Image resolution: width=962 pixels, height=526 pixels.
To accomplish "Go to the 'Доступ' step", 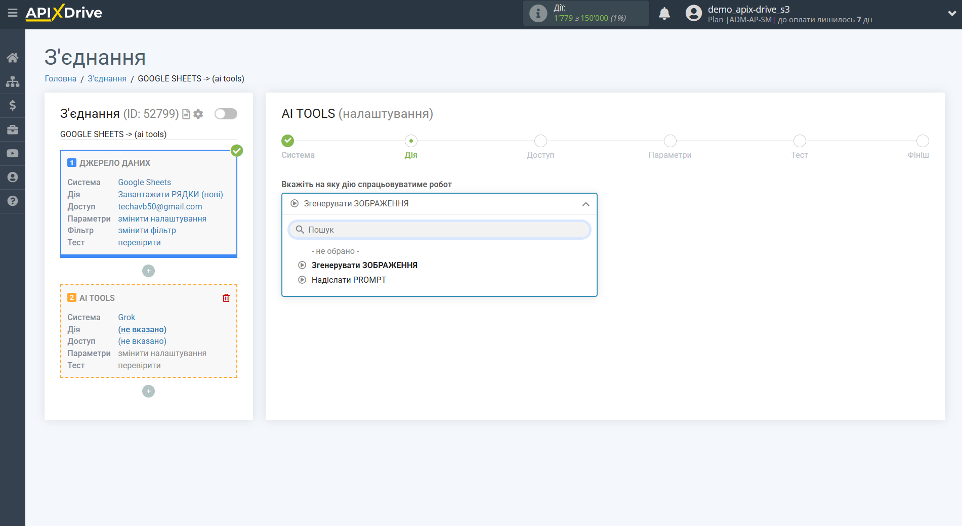I will coord(540,141).
